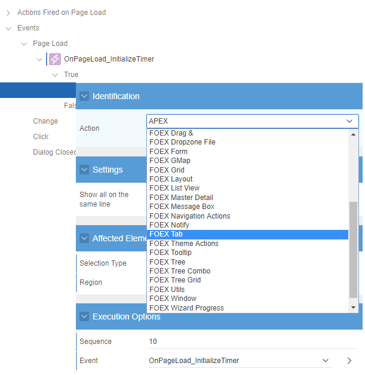The width and height of the screenshot is (365, 375).
Task: Choose FOEX Window option
Action: (247, 299)
